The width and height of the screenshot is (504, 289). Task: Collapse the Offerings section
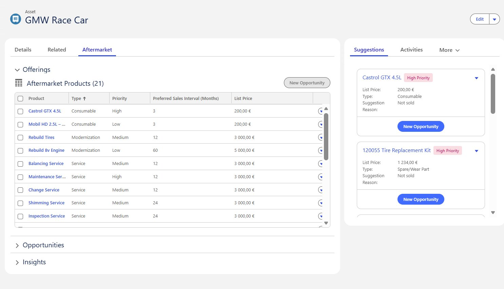17,70
